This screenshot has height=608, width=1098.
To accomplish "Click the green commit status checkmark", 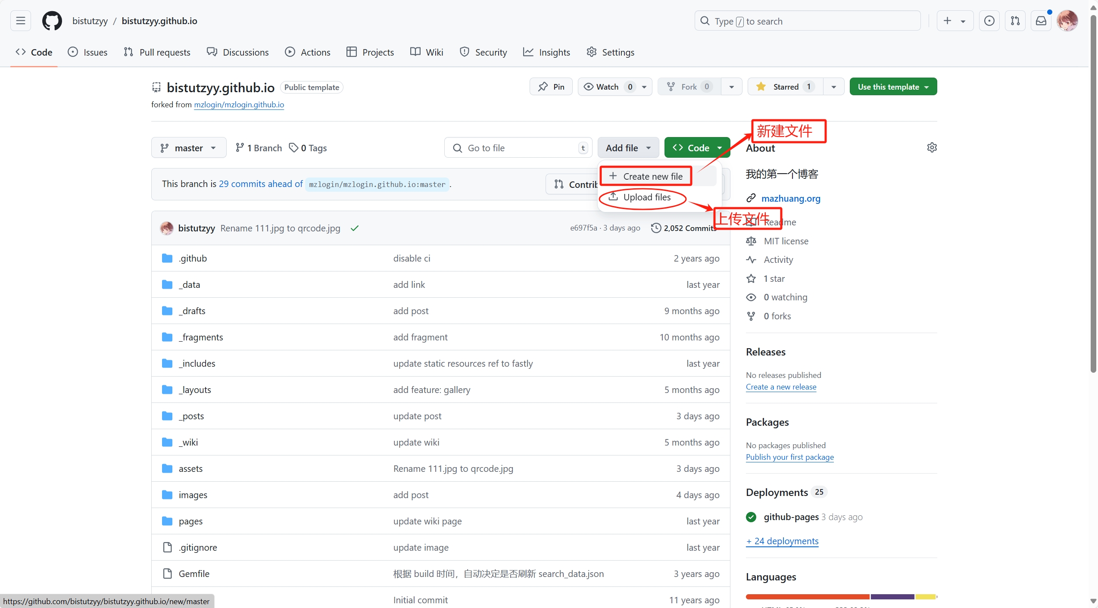I will click(x=355, y=228).
